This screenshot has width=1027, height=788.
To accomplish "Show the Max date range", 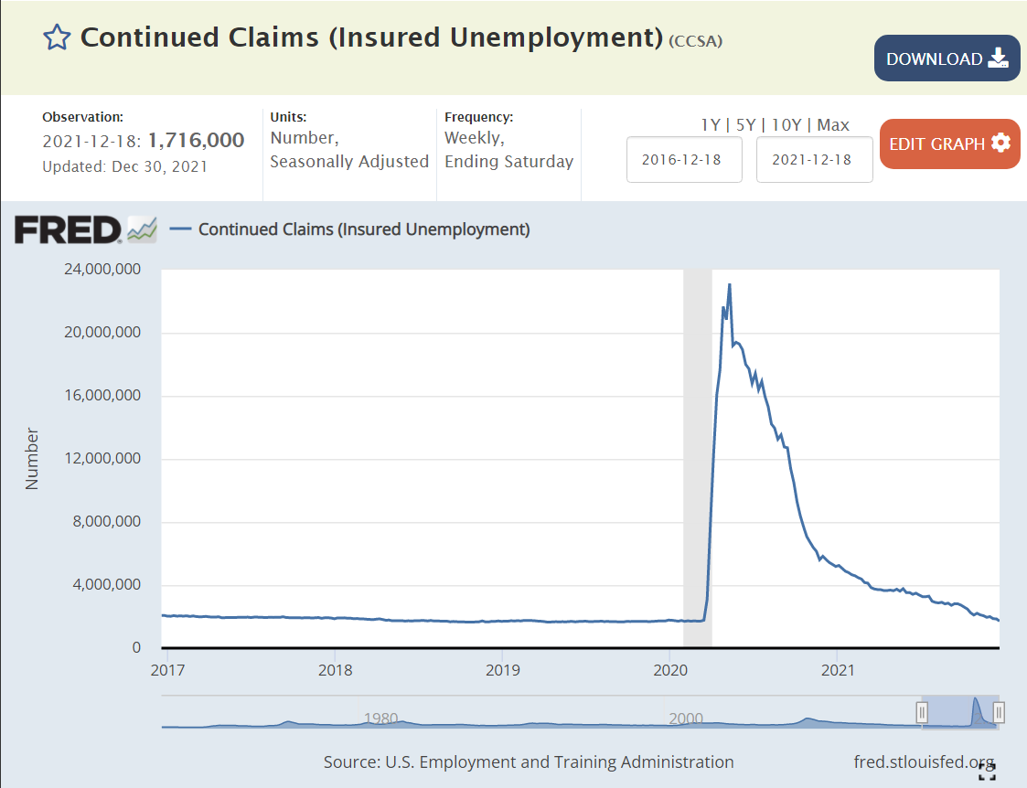I will 833,125.
